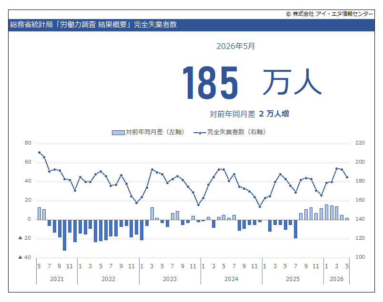Click right axis value 120

[x=360, y=238]
